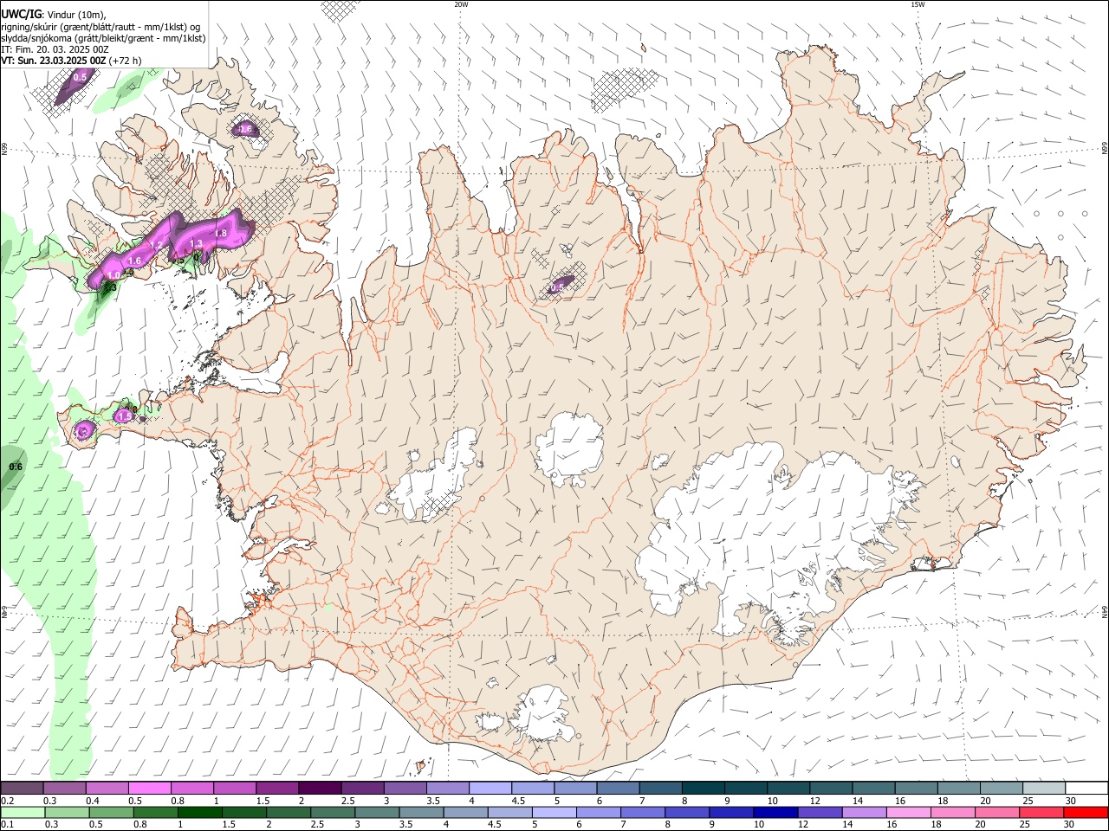Click the purple-blue 12–14 rain legend swatch
Image resolution: width=1109 pixels, height=831 pixels.
820,812
